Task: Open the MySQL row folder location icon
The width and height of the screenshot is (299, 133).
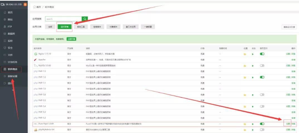Action: pos(245,66)
